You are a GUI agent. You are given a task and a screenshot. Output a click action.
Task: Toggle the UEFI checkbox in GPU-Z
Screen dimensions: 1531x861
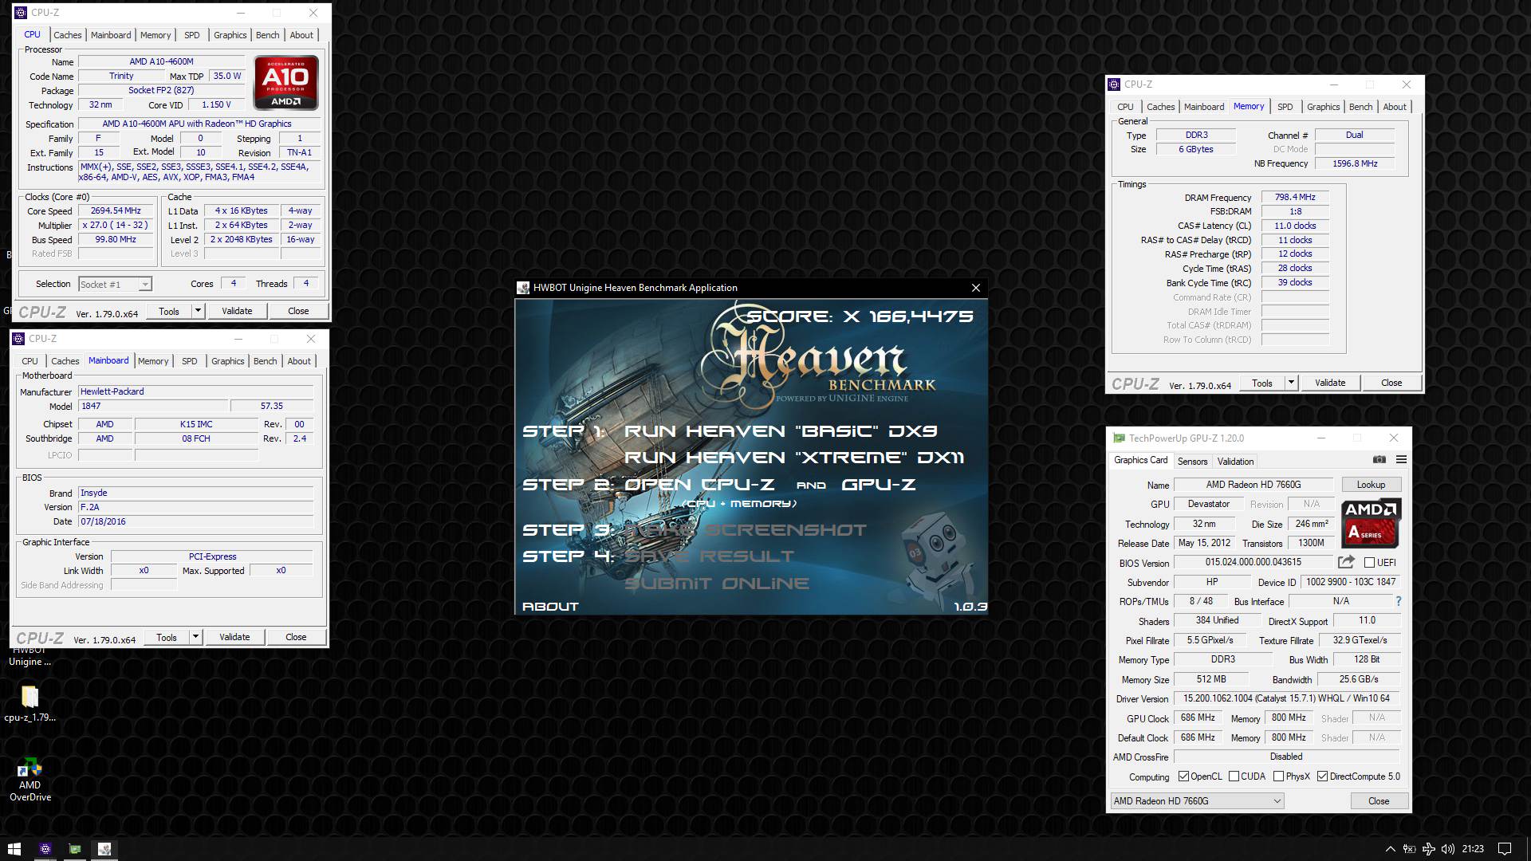click(1369, 562)
